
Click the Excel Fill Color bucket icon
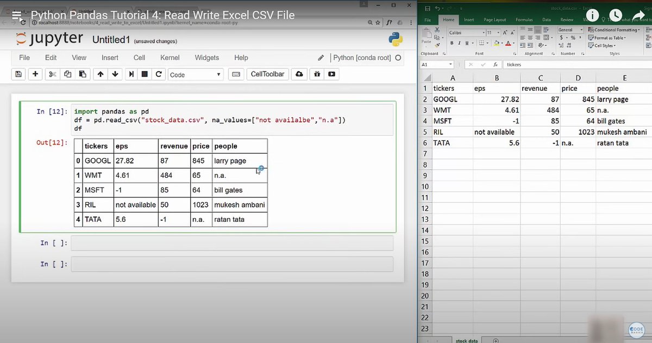497,43
